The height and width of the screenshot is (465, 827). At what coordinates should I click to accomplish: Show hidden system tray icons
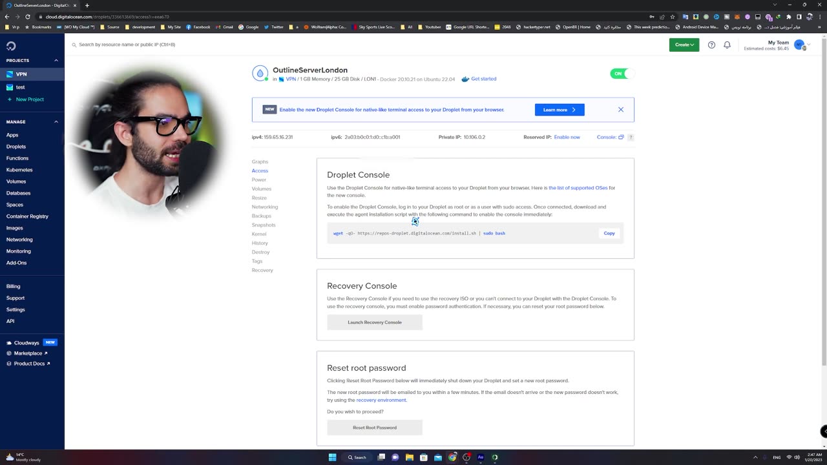[756, 457]
